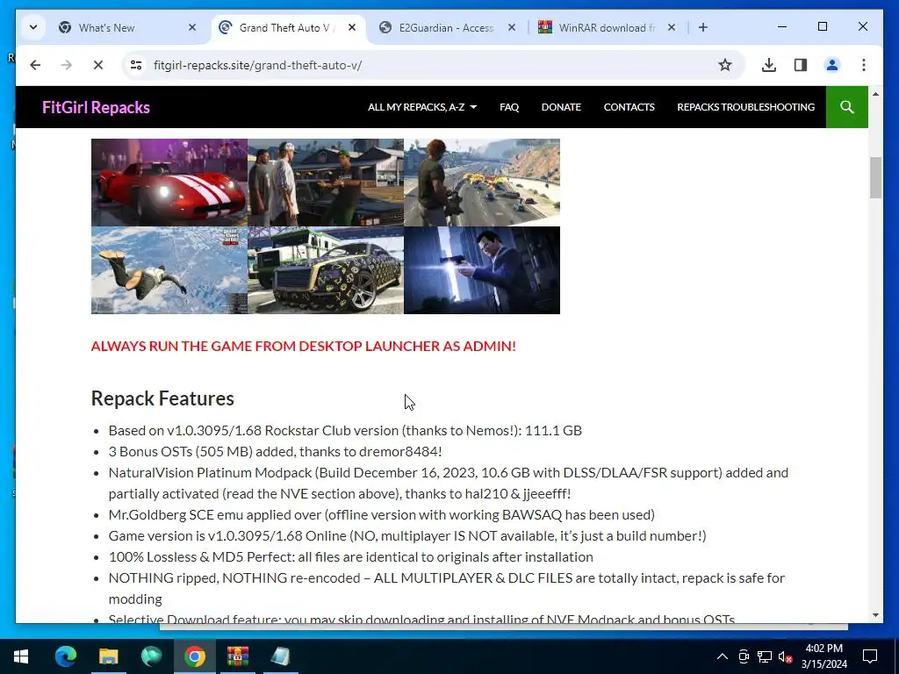Select the Chrome taskbar icon
This screenshot has height=674, width=899.
click(x=194, y=656)
